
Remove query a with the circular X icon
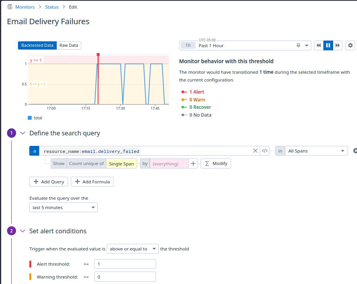pyautogui.click(x=355, y=151)
